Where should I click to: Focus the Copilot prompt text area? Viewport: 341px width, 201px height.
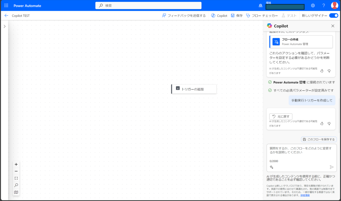(x=302, y=151)
